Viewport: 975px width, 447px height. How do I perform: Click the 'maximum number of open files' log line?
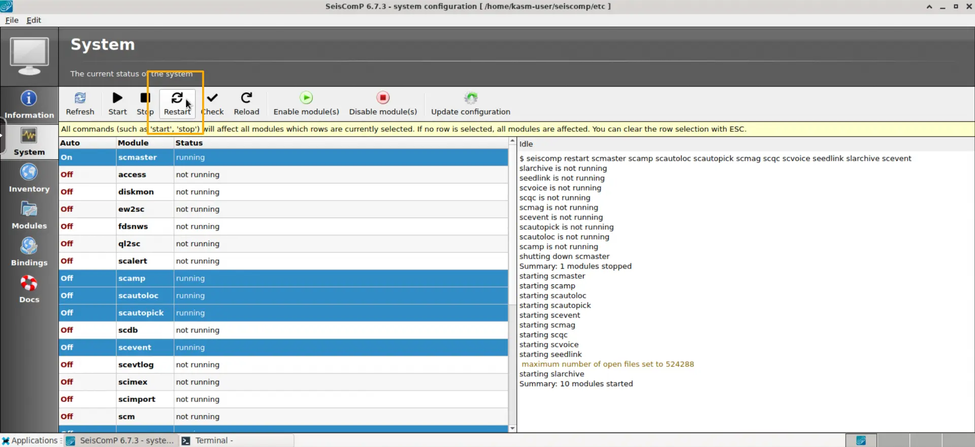click(607, 364)
